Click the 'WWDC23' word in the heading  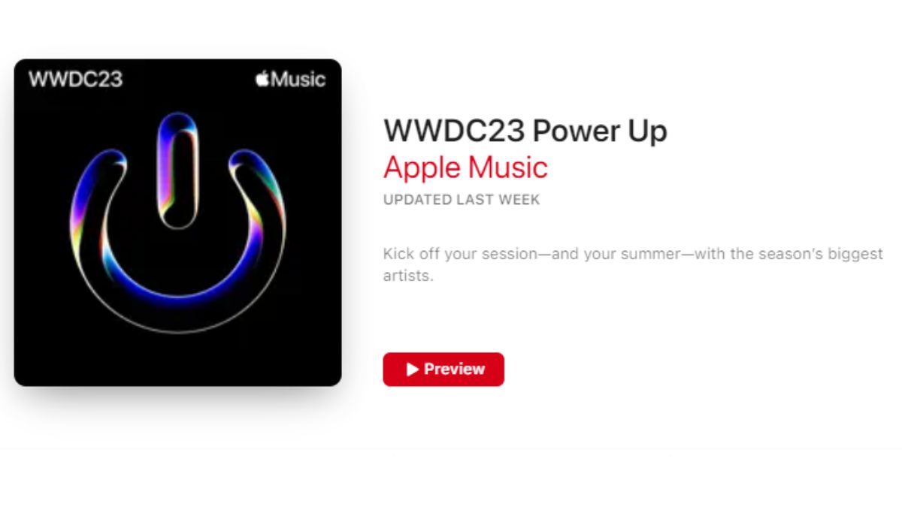[454, 131]
